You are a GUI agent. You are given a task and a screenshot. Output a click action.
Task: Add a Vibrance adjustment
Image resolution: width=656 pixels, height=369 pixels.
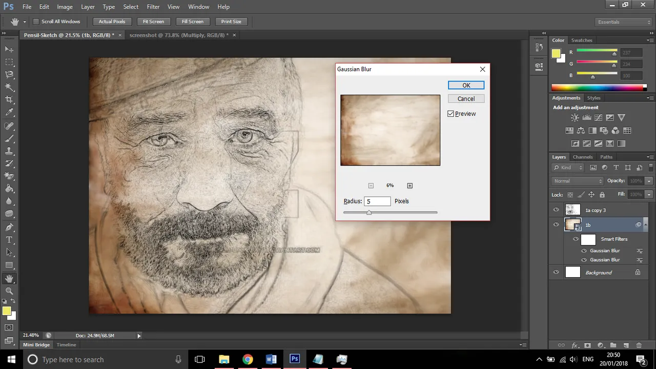click(x=622, y=117)
